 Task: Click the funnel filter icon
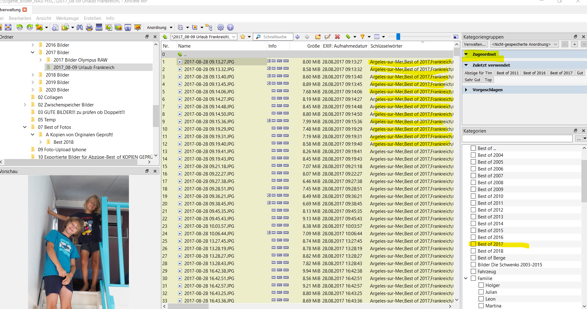tap(362, 37)
